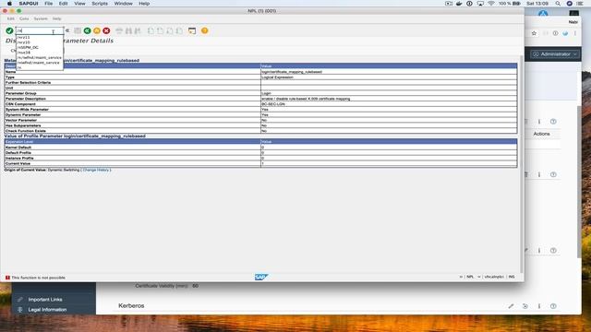Open the macOS Scripts menu
The height and width of the screenshot is (332, 591).
click(100, 4)
